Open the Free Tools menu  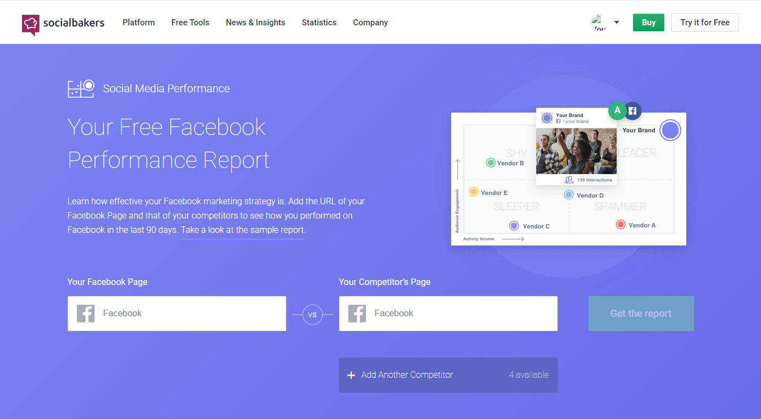click(x=190, y=23)
